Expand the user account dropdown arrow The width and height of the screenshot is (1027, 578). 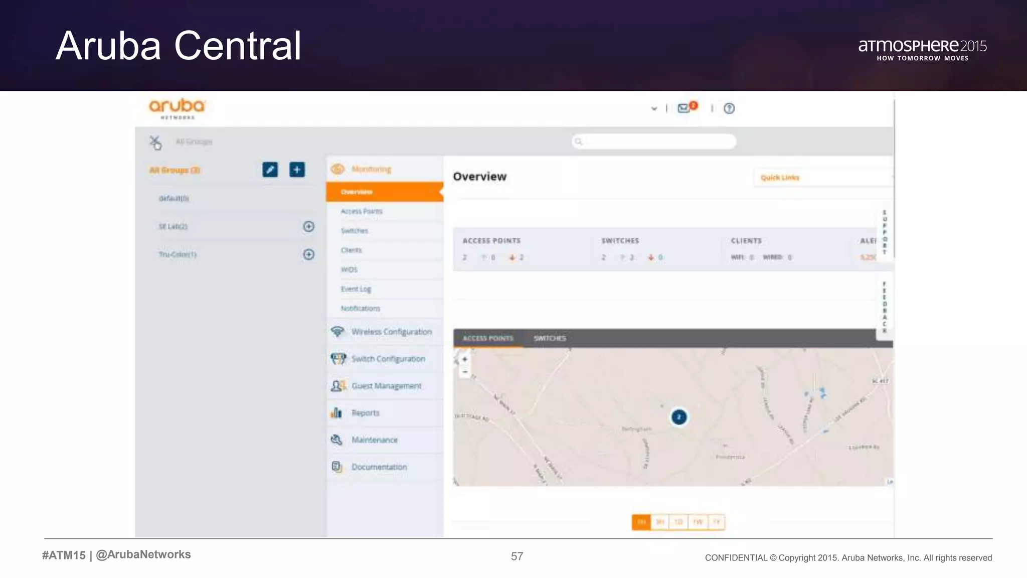click(654, 108)
